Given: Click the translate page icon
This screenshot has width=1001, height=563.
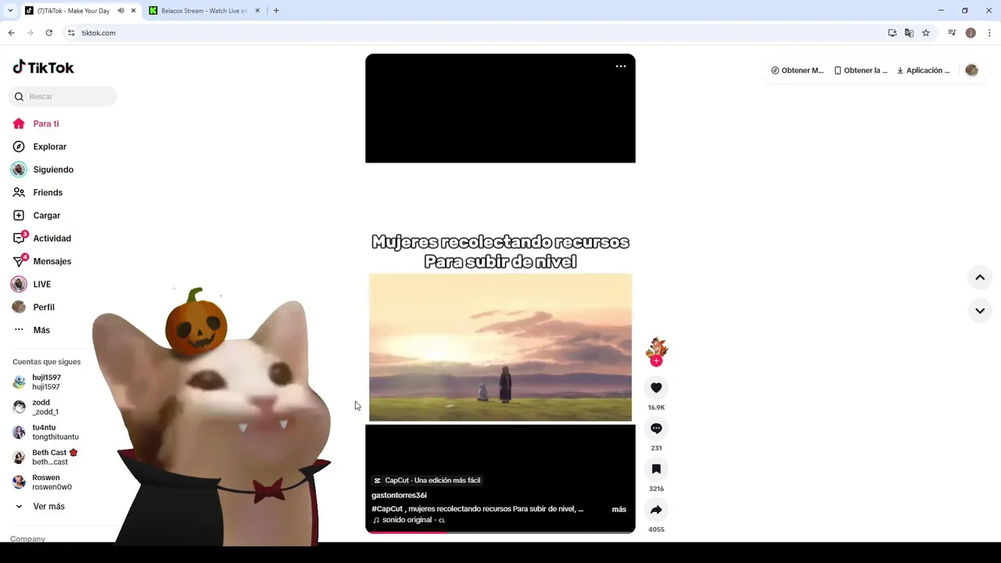Looking at the screenshot, I should (x=909, y=33).
